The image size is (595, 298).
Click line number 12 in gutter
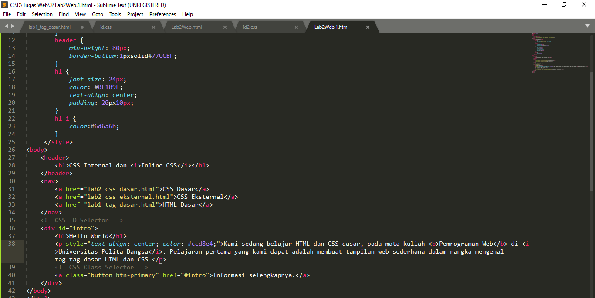click(x=11, y=40)
